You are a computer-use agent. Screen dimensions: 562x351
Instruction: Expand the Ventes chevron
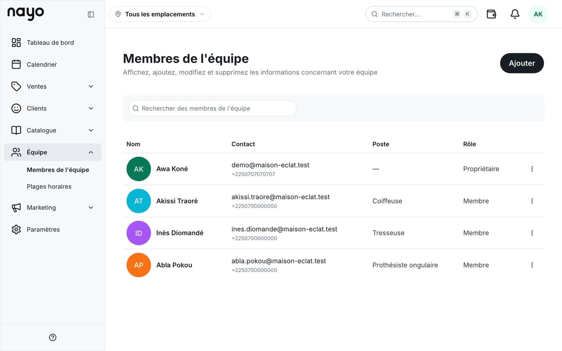click(91, 86)
